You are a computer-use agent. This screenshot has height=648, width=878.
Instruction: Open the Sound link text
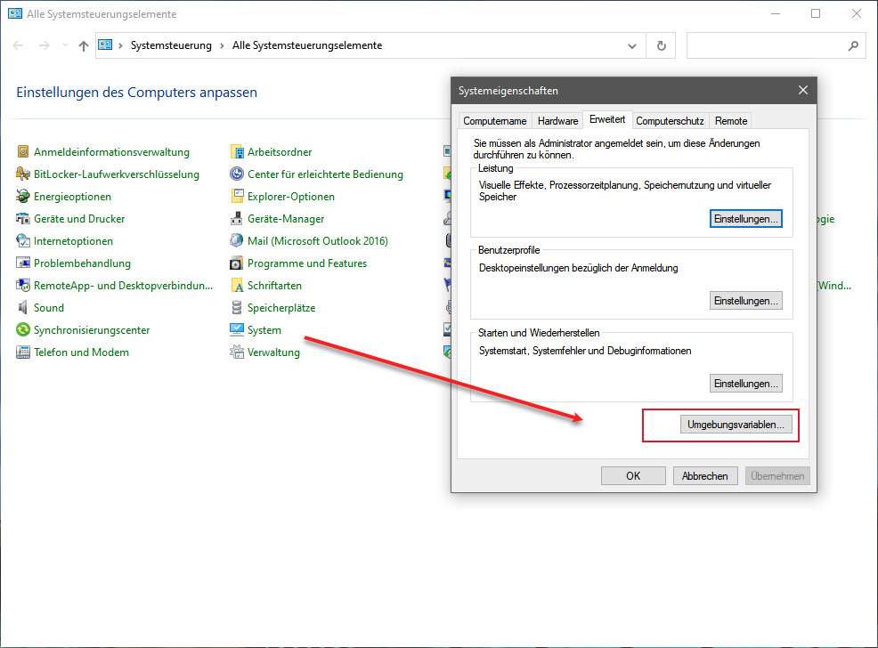click(49, 308)
